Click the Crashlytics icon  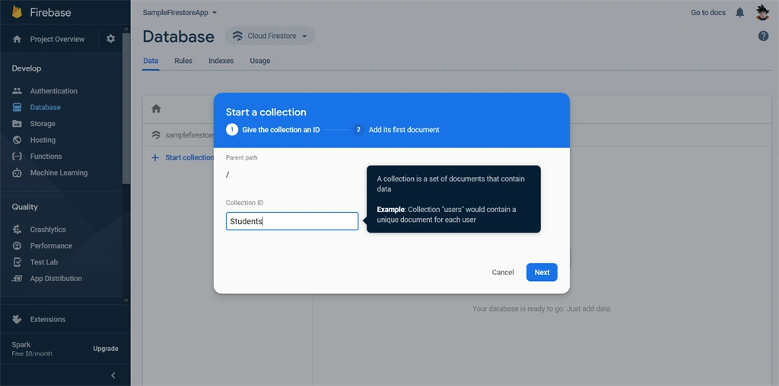coord(17,229)
